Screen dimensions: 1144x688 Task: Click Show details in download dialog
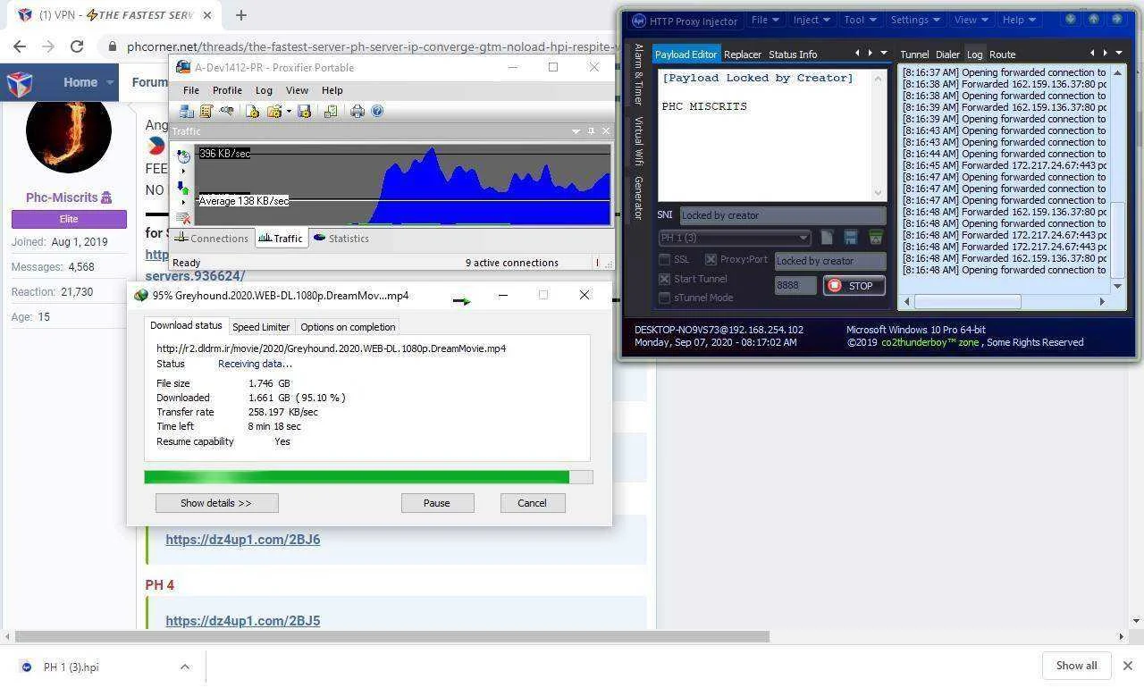(216, 503)
